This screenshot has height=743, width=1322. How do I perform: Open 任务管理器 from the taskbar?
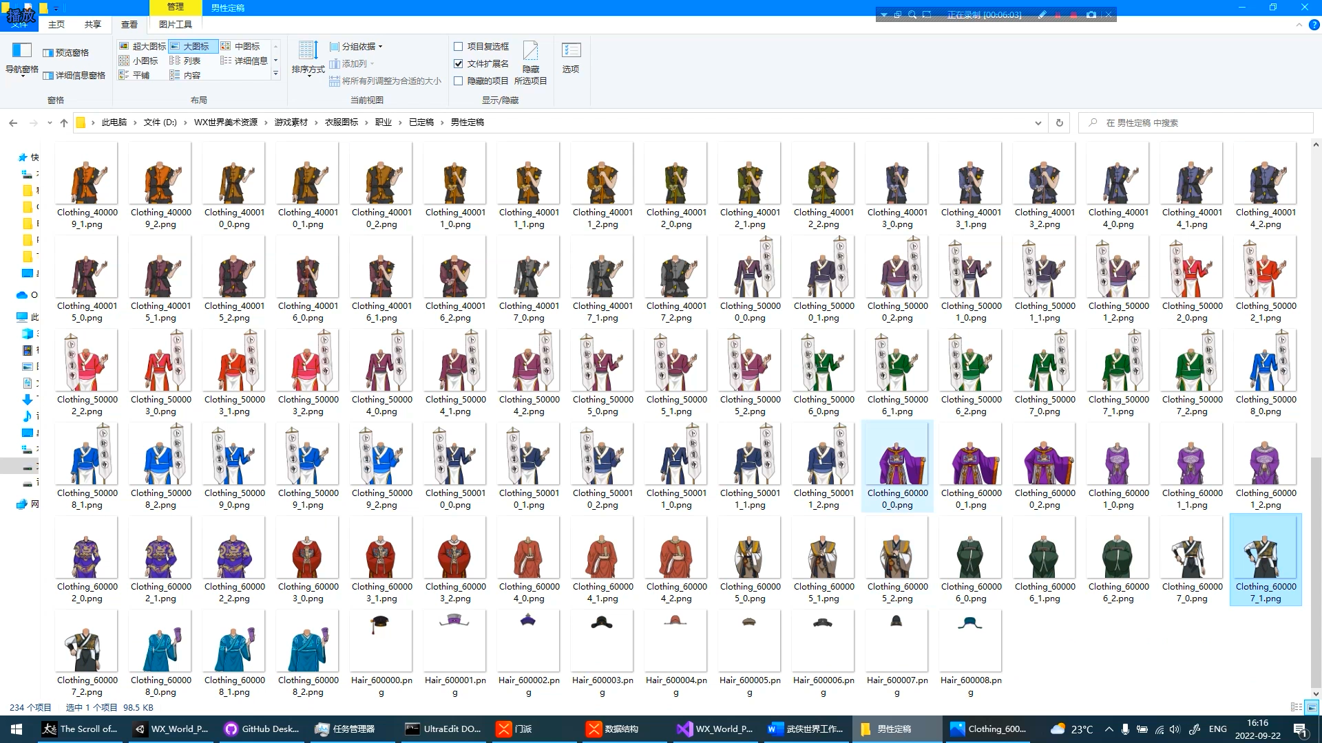coord(344,729)
